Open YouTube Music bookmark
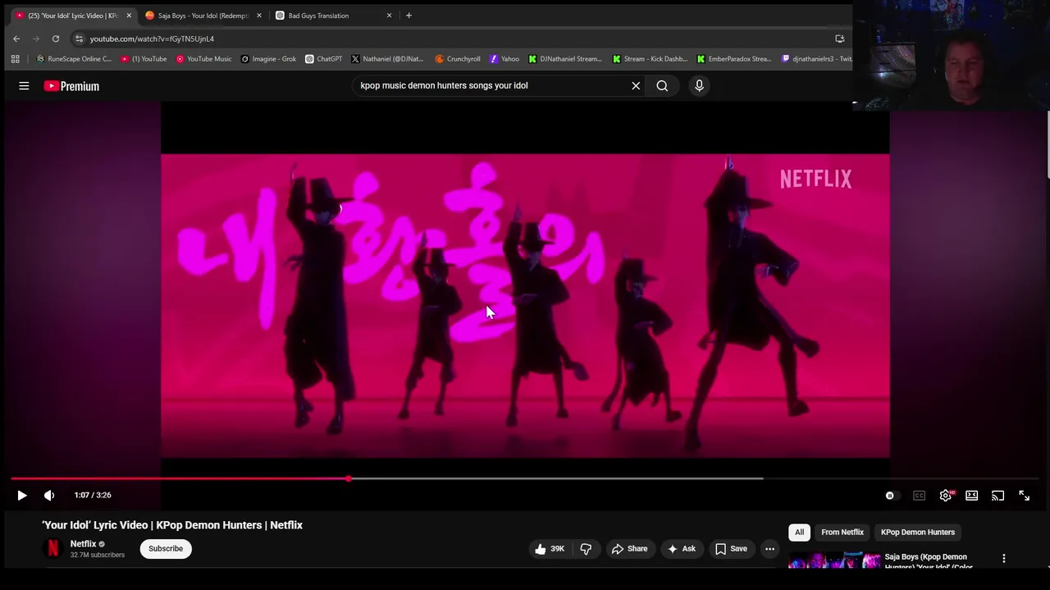1050x590 pixels. [204, 59]
